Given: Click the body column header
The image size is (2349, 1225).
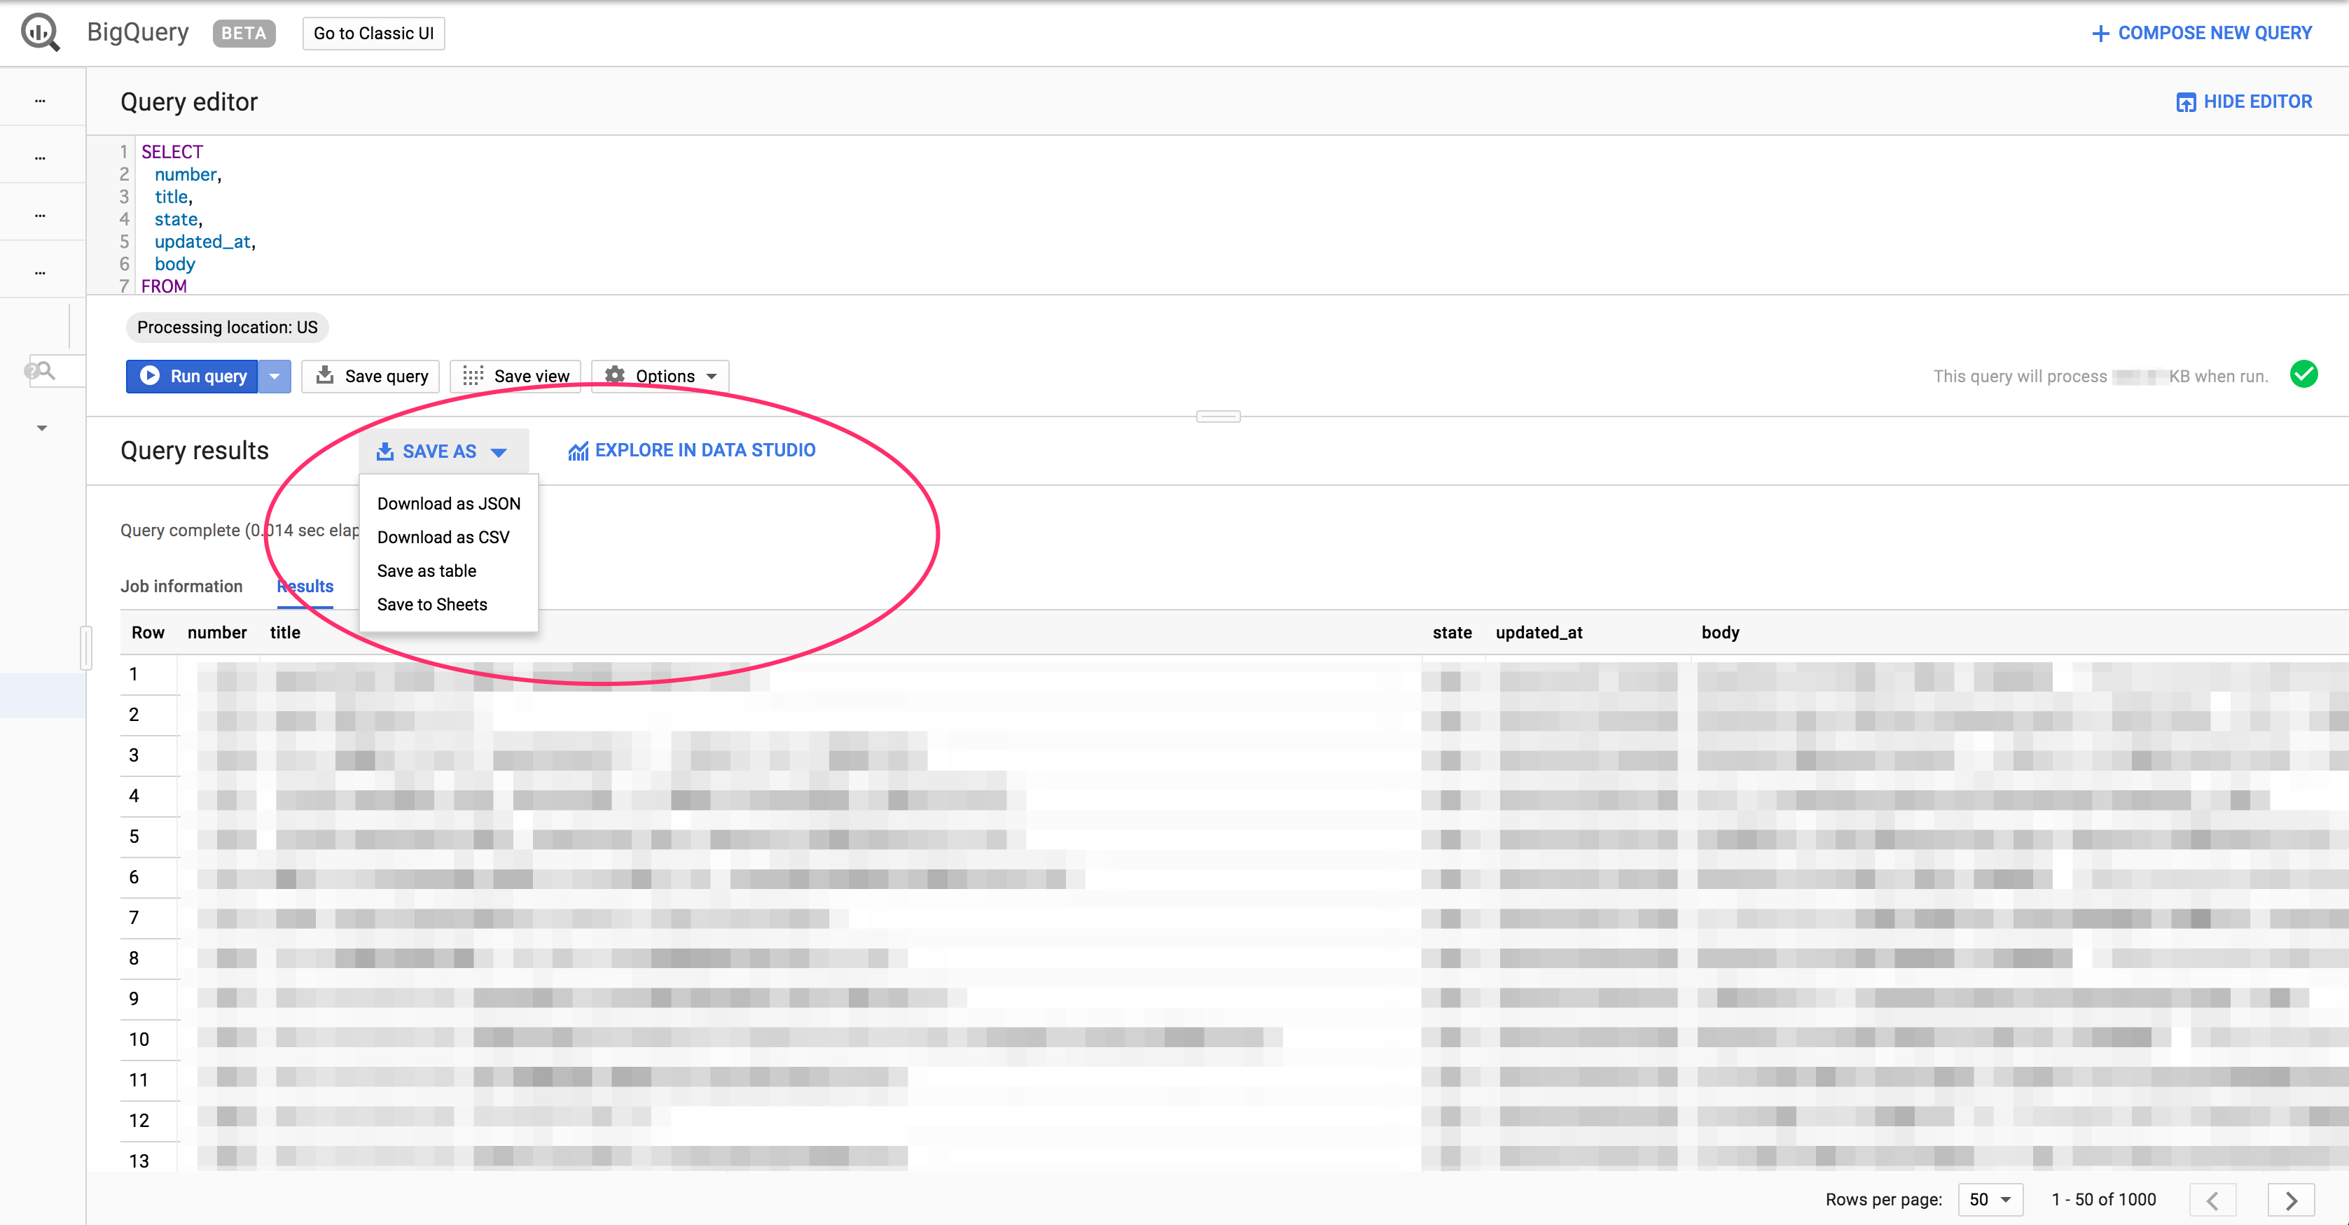Looking at the screenshot, I should [x=1721, y=633].
